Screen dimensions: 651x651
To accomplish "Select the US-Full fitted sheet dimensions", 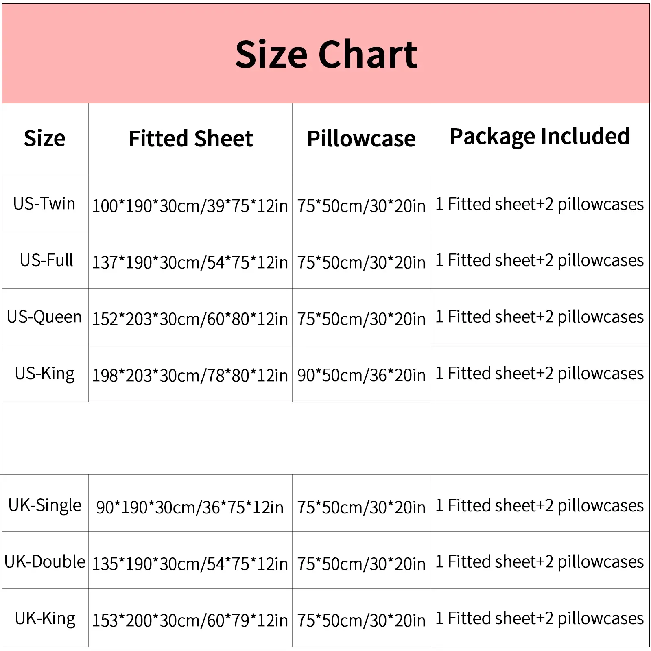I will click(x=190, y=262).
